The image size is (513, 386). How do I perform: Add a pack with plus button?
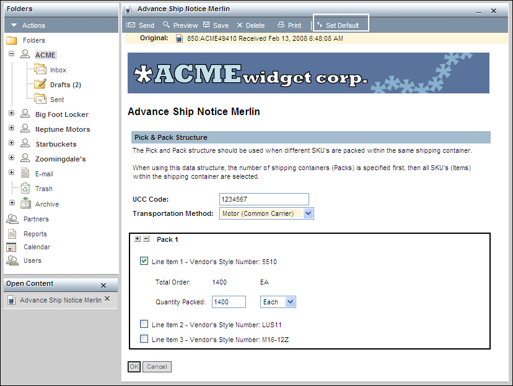point(138,239)
